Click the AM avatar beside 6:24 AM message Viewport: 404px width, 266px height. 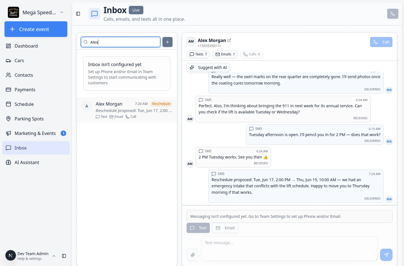click(190, 164)
